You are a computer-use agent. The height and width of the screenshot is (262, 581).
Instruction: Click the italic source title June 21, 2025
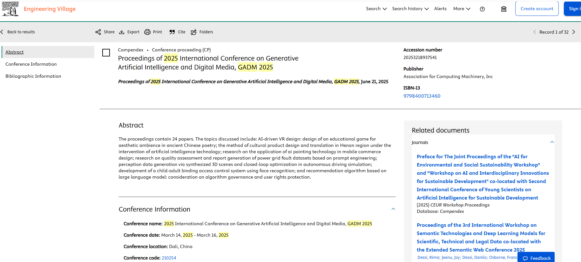[253, 82]
